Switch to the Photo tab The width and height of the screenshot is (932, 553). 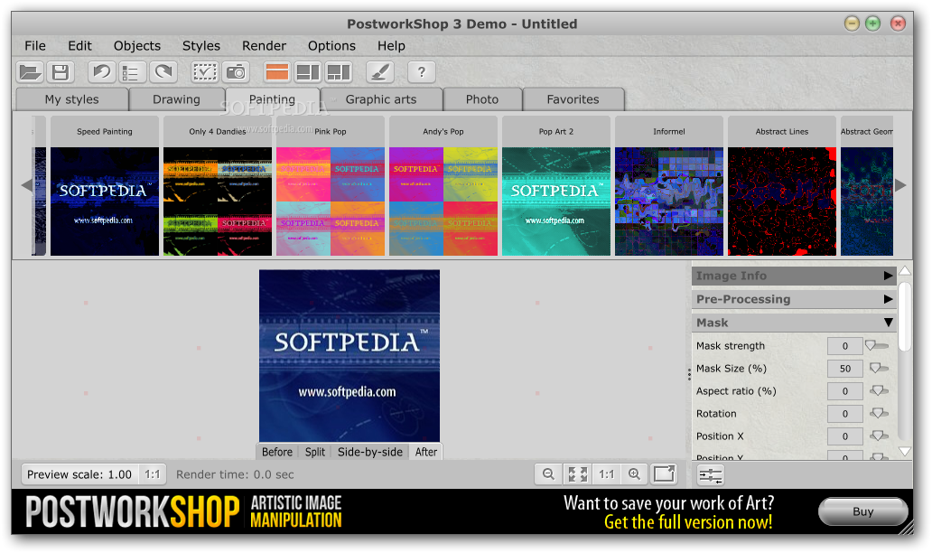(482, 99)
